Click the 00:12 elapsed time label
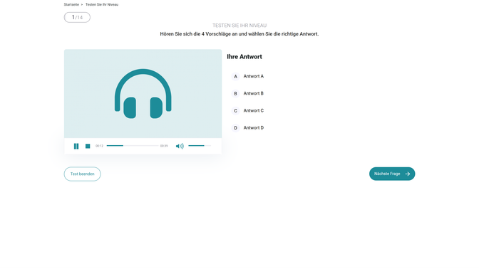Screen dimensions: 479x269 point(99,146)
